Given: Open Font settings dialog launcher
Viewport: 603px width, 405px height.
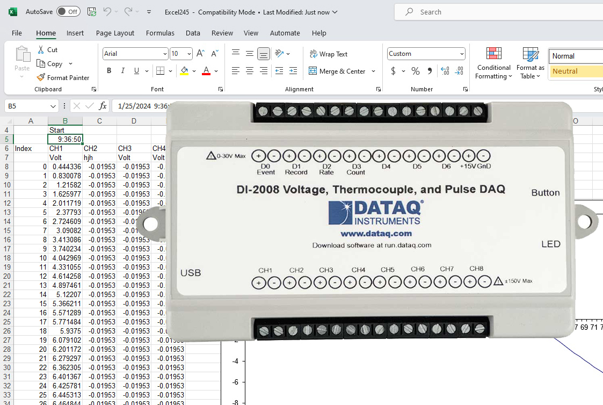Looking at the screenshot, I should click(221, 89).
